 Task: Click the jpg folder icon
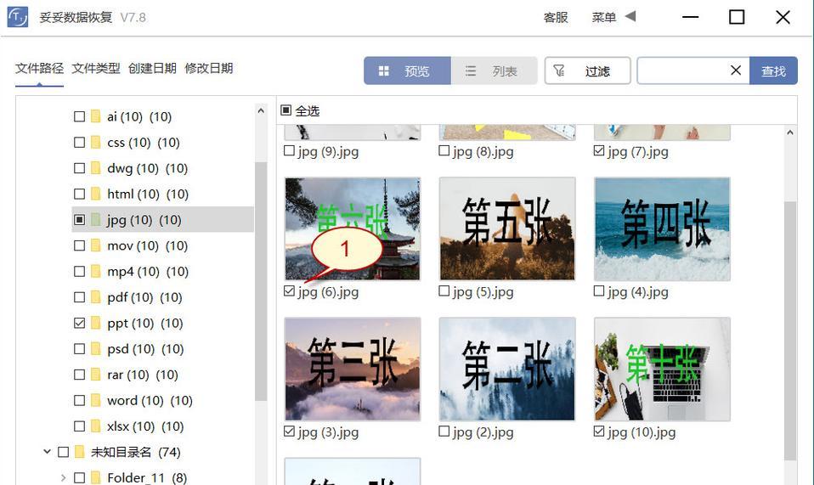point(95,220)
